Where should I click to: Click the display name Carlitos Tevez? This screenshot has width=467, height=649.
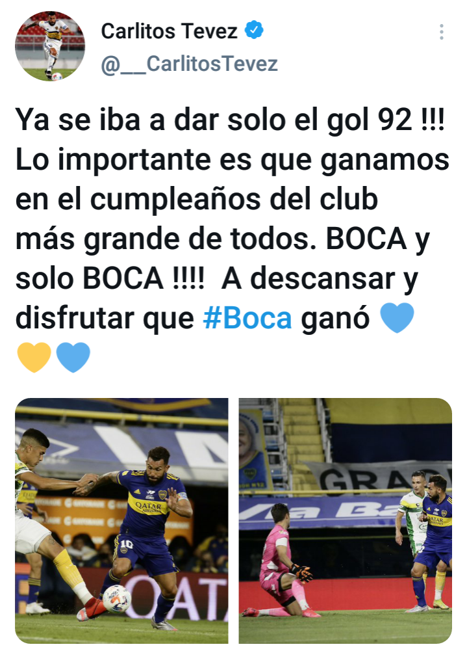pyautogui.click(x=170, y=31)
